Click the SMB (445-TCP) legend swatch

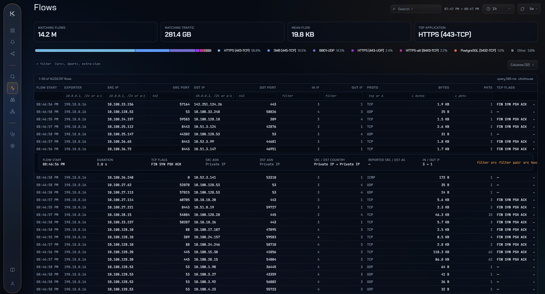(x=269, y=51)
